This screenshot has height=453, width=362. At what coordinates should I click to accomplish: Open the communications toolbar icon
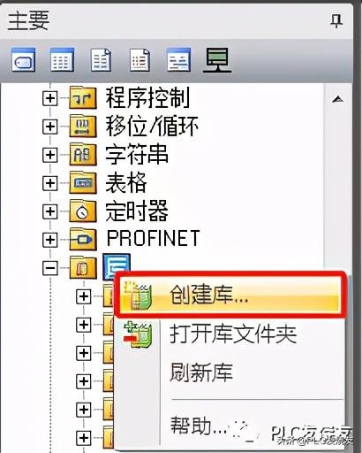pos(217,60)
